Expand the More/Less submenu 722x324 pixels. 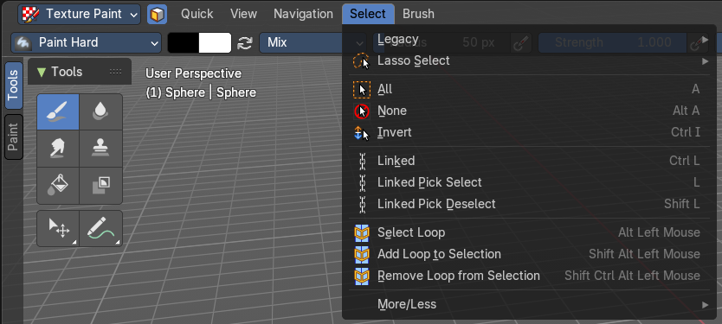[530, 304]
